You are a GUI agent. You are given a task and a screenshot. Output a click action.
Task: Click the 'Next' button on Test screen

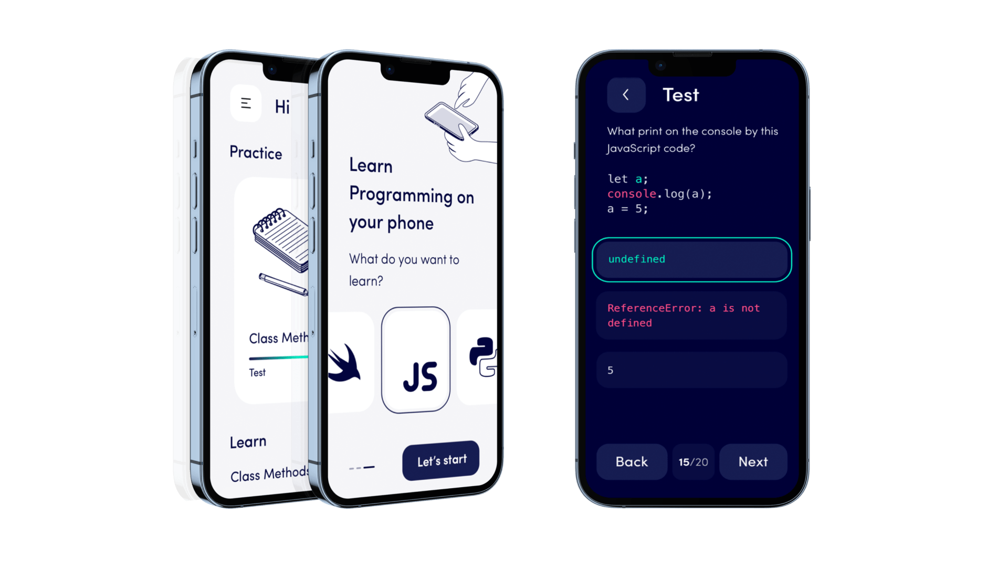(x=753, y=461)
